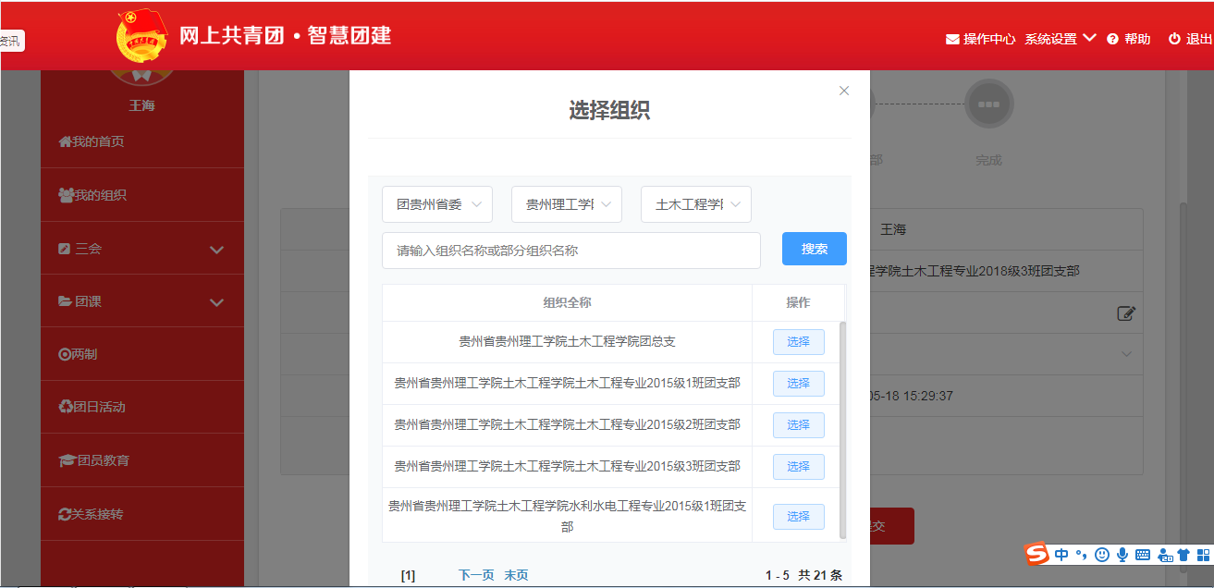The image size is (1214, 588).
Task: Click the microphone icon in IME toolbar
Action: coord(1122,555)
